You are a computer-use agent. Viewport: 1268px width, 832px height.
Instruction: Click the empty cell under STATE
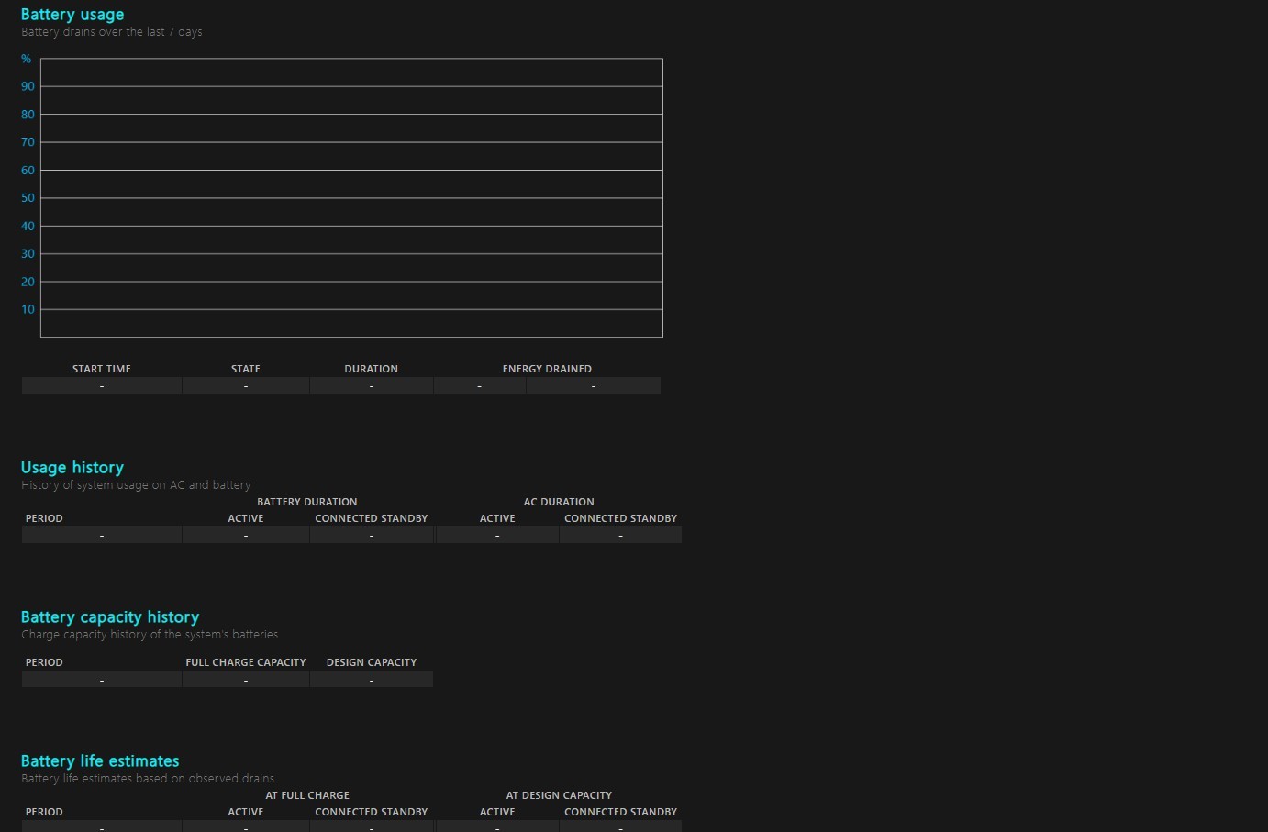(246, 386)
